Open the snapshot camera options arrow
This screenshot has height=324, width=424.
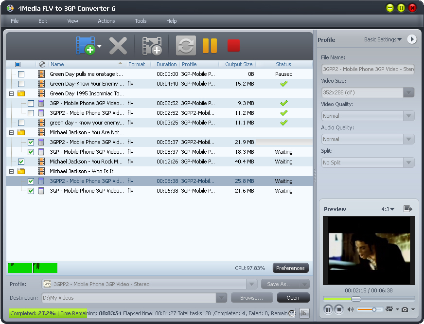point(413,309)
